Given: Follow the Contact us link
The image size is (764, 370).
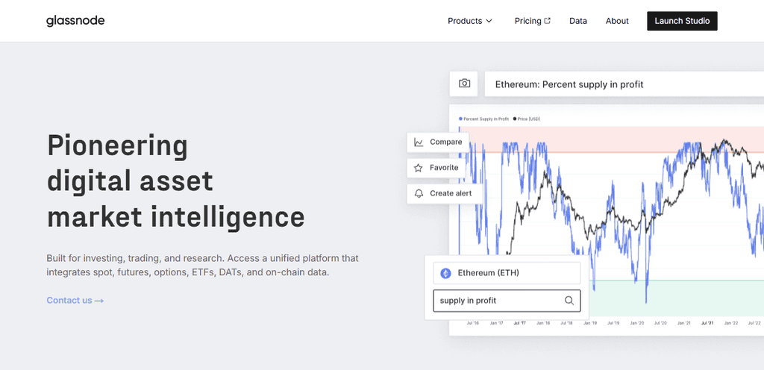Looking at the screenshot, I should (75, 301).
